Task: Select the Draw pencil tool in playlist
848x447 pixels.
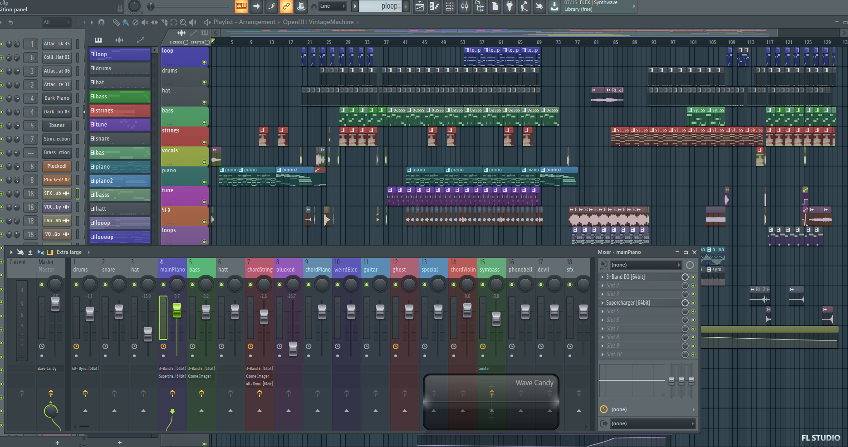Action: 116,22
